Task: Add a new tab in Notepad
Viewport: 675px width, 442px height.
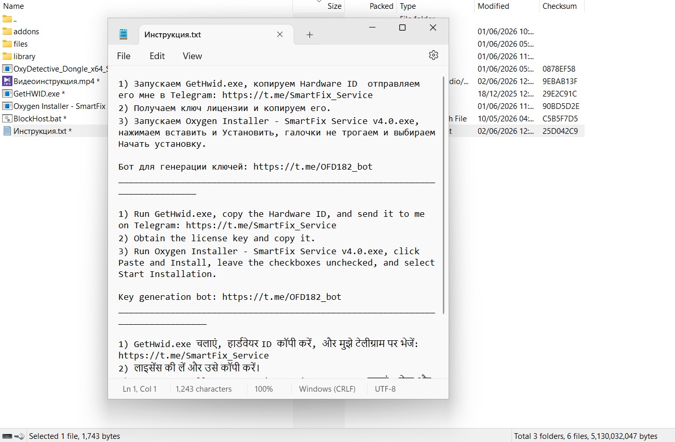Action: (309, 35)
